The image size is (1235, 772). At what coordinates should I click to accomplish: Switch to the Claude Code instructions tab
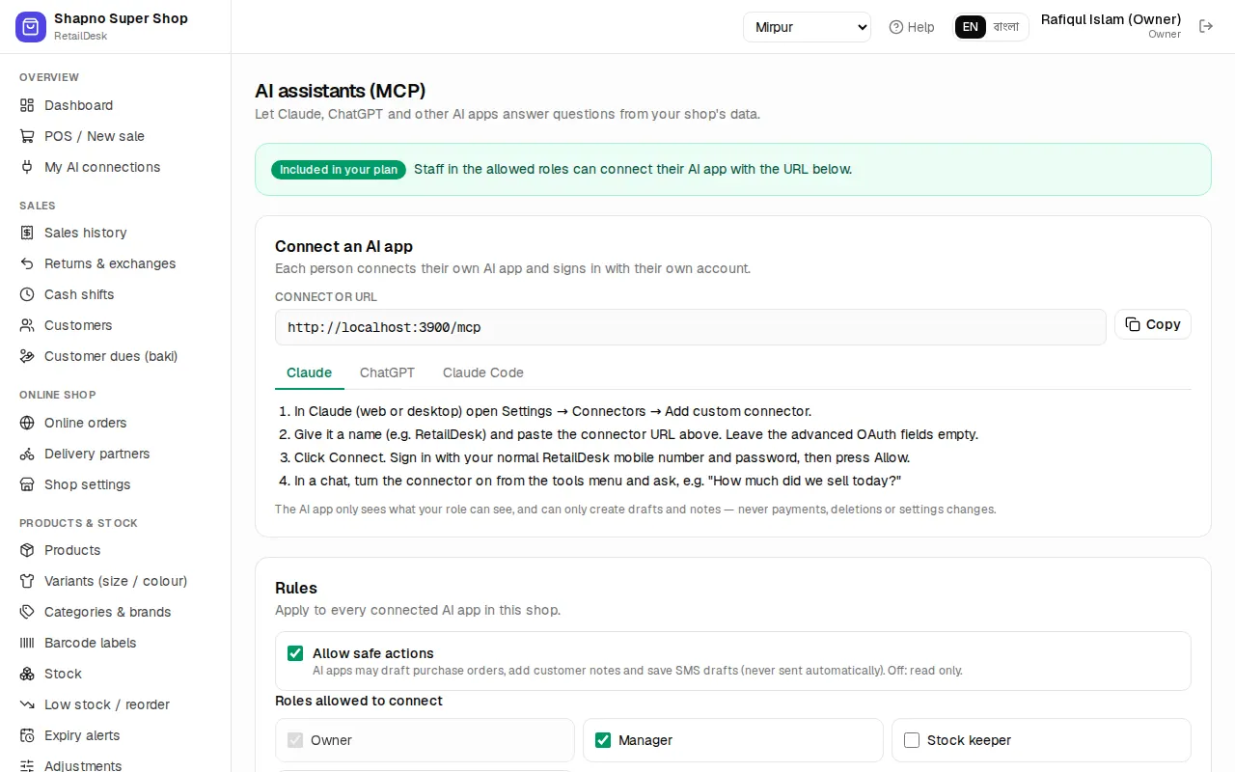pos(483,372)
